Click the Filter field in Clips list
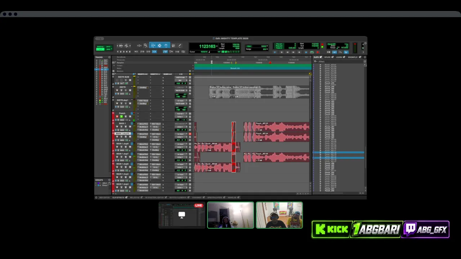This screenshot has height=259, width=461. point(340,62)
